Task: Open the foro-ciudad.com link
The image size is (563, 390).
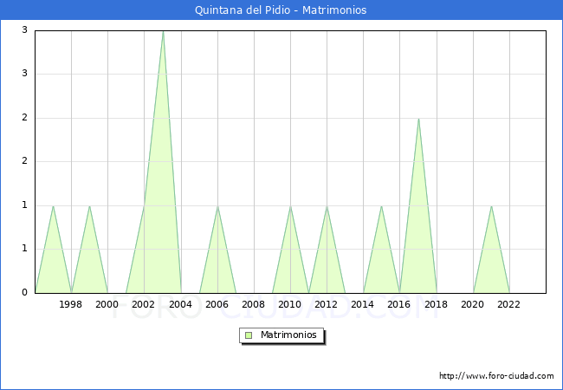Action: (x=496, y=376)
